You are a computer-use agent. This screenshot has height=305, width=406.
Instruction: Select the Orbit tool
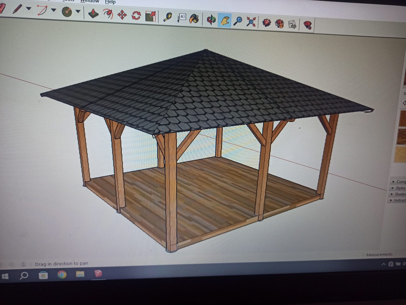pyautogui.click(x=211, y=20)
